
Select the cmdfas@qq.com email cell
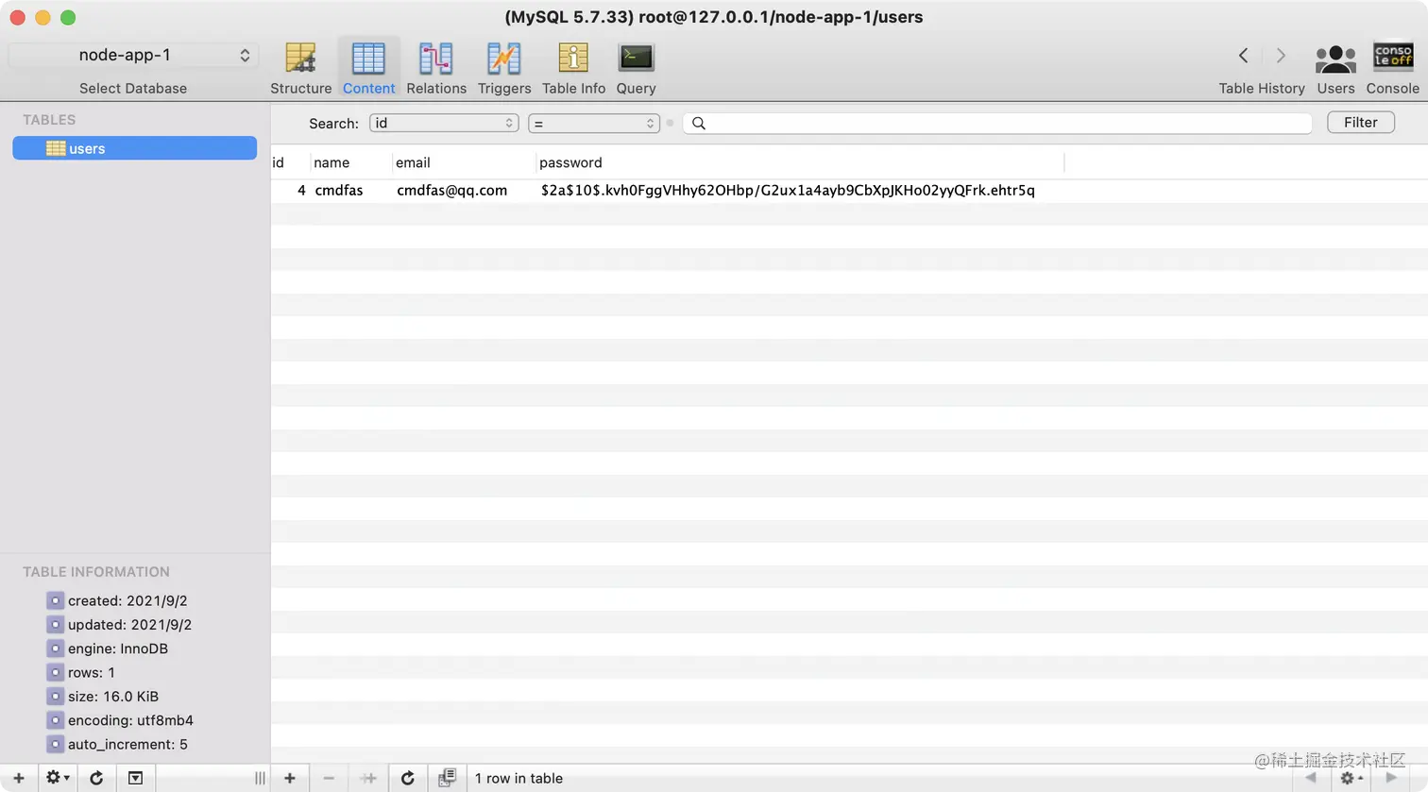pyautogui.click(x=464, y=190)
